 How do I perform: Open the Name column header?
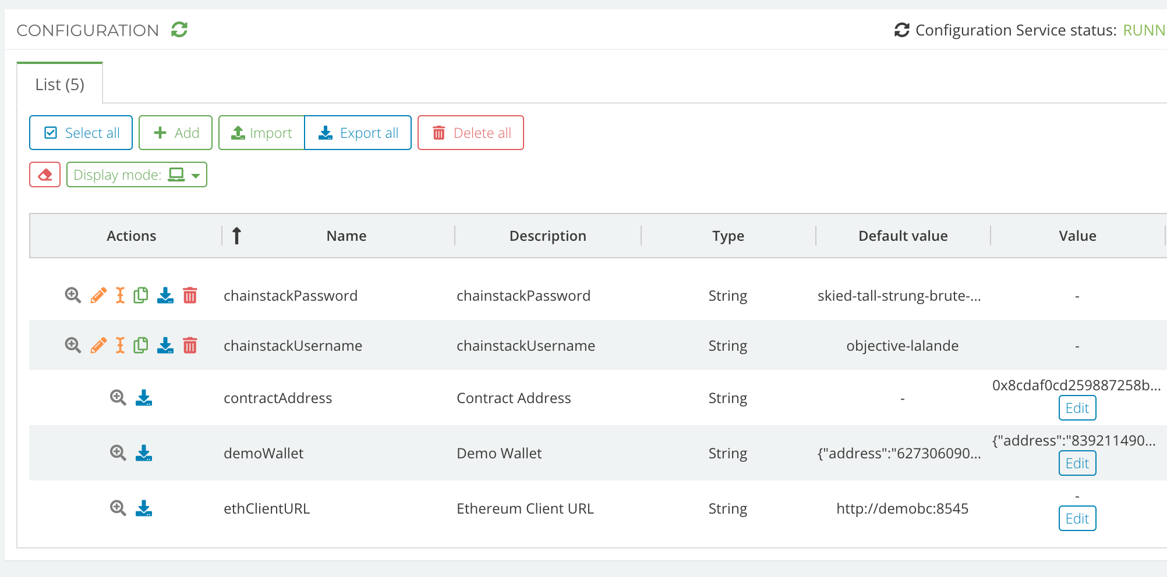tap(346, 236)
